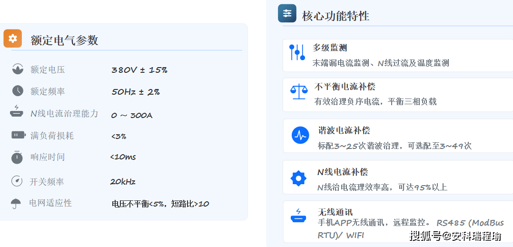Click the blue gear icon for N线电流补偿

[298, 178]
